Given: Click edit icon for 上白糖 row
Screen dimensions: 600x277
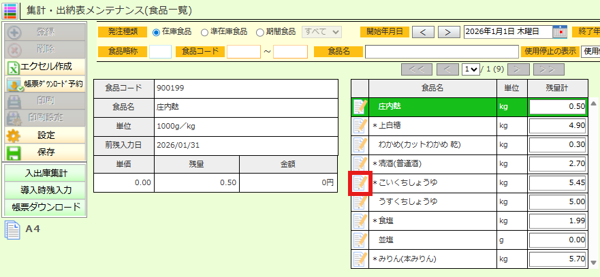Looking at the screenshot, I should point(360,126).
